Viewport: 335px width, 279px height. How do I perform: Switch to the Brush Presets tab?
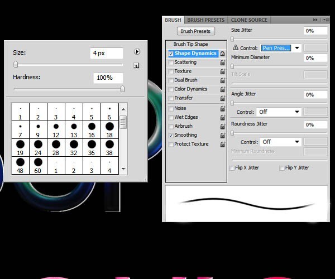click(x=205, y=20)
